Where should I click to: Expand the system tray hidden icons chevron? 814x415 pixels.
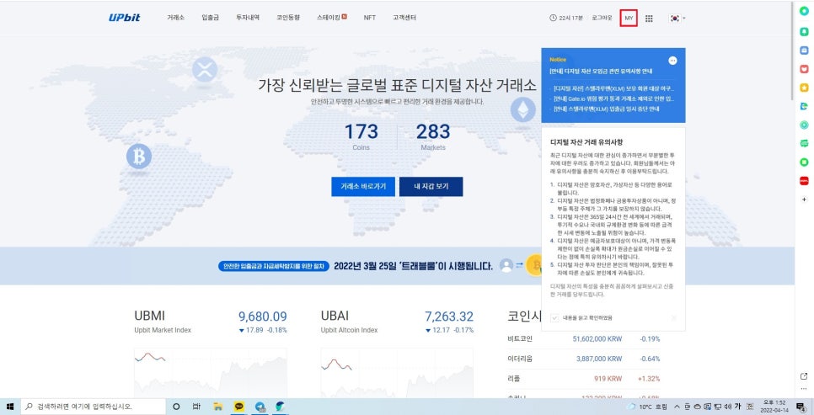pyautogui.click(x=677, y=407)
